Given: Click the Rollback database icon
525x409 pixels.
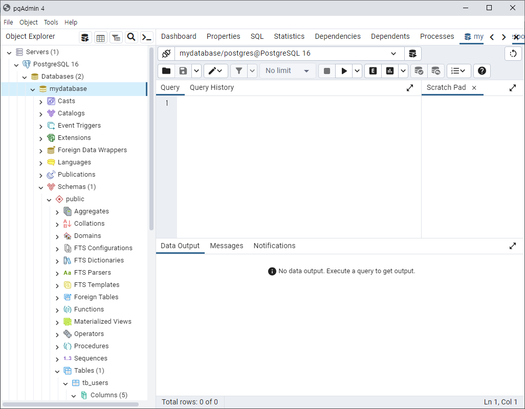Looking at the screenshot, I should click(435, 71).
